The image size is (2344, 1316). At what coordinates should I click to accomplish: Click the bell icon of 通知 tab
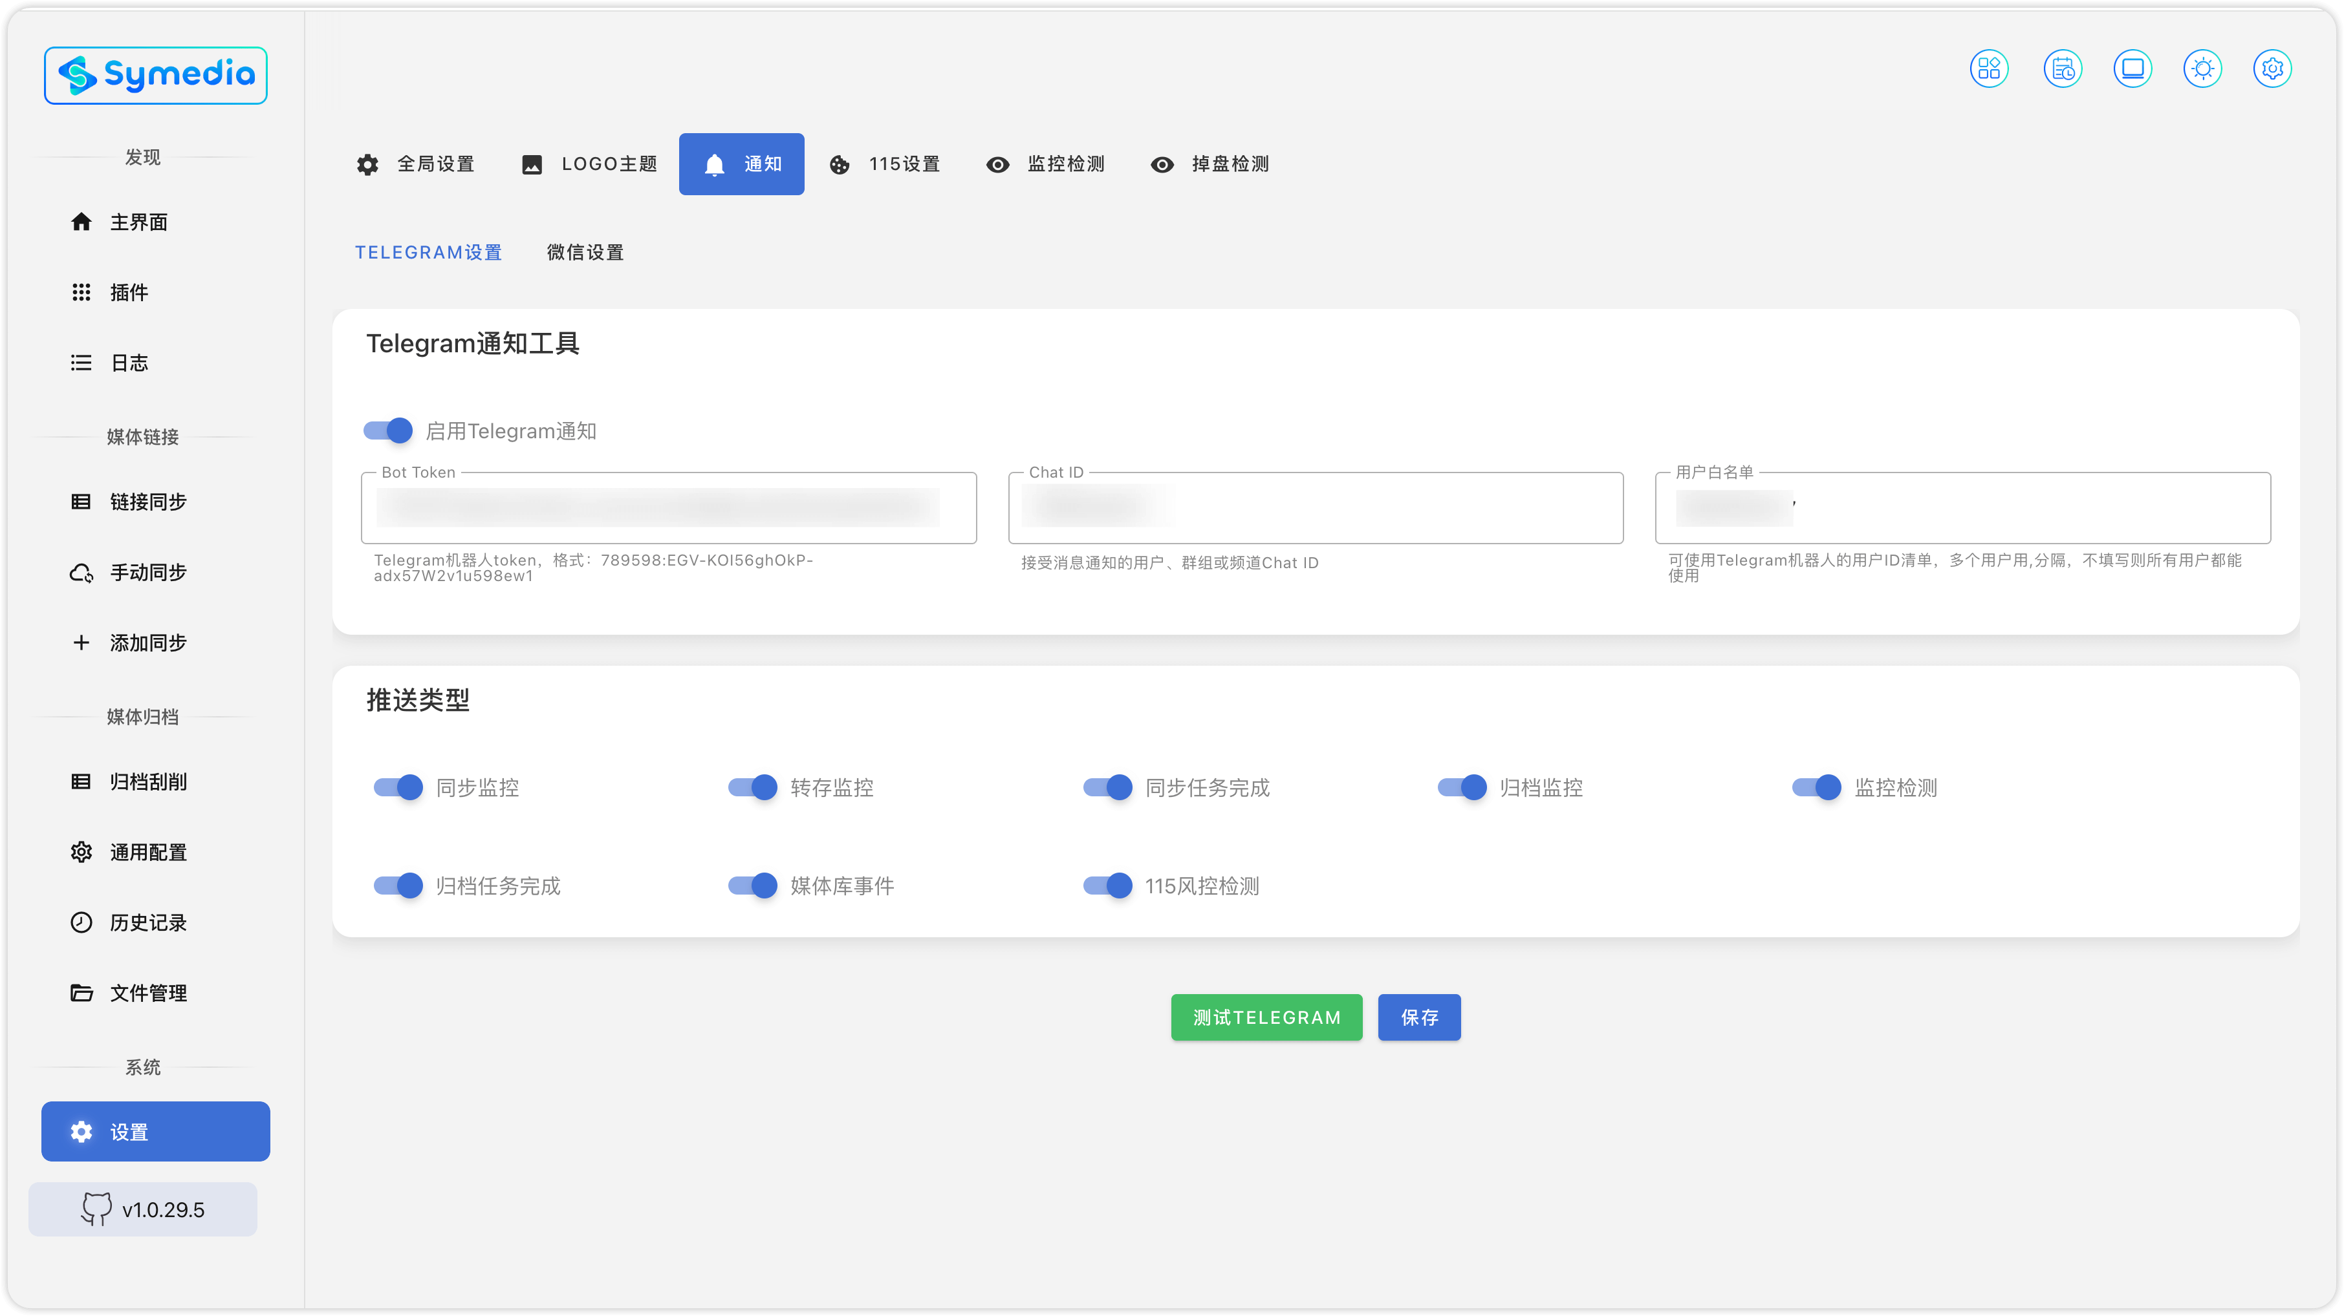[714, 165]
